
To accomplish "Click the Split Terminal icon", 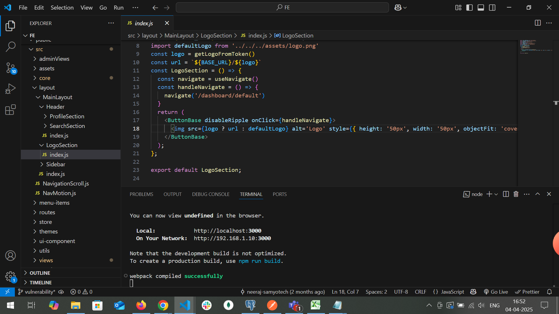I will pos(506,194).
